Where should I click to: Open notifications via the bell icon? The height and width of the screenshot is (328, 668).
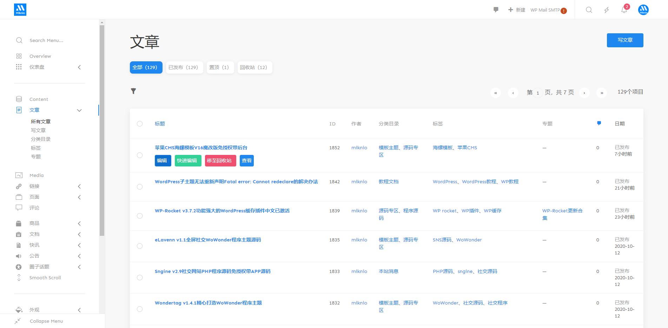[x=624, y=10]
